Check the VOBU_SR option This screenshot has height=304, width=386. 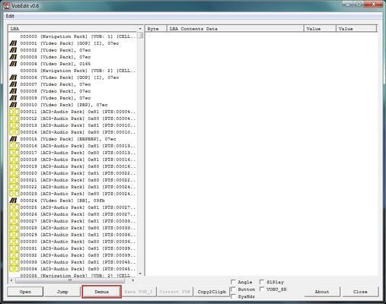point(262,289)
